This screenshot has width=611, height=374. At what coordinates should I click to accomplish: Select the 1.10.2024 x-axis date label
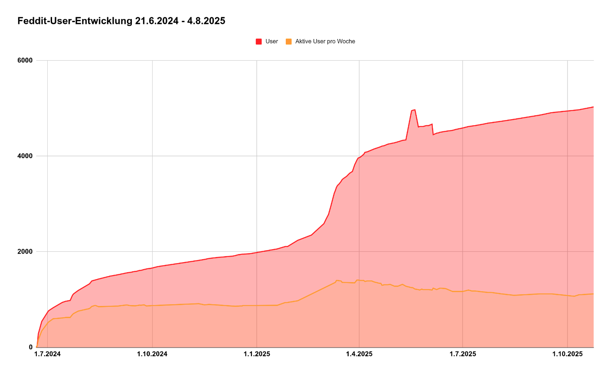coord(152,354)
